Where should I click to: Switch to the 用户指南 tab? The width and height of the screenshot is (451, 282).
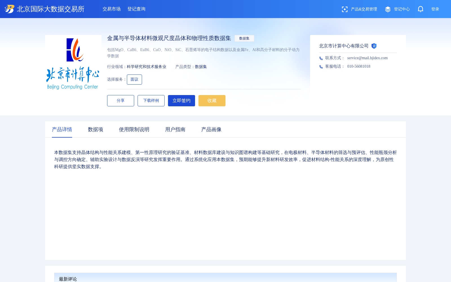click(x=175, y=129)
